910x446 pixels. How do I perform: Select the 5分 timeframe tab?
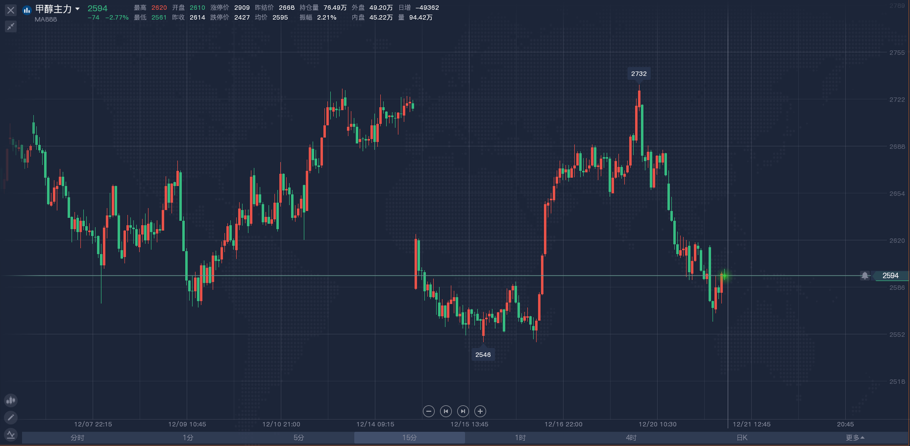click(299, 438)
